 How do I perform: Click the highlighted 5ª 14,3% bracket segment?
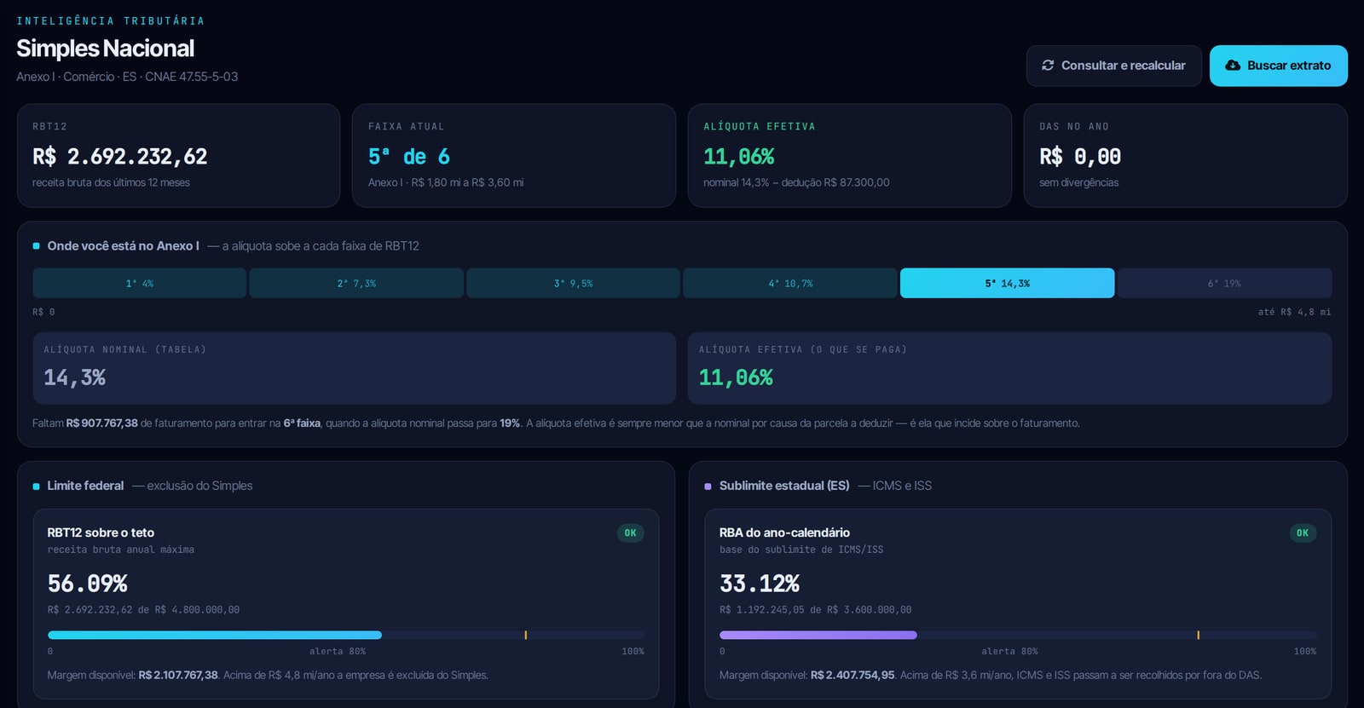1007,283
